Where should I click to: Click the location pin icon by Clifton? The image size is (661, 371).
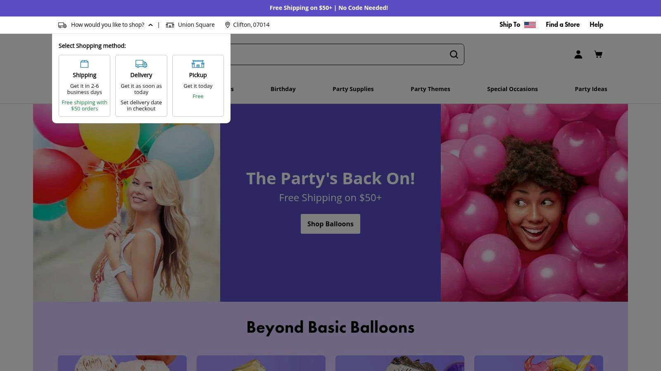(x=227, y=25)
